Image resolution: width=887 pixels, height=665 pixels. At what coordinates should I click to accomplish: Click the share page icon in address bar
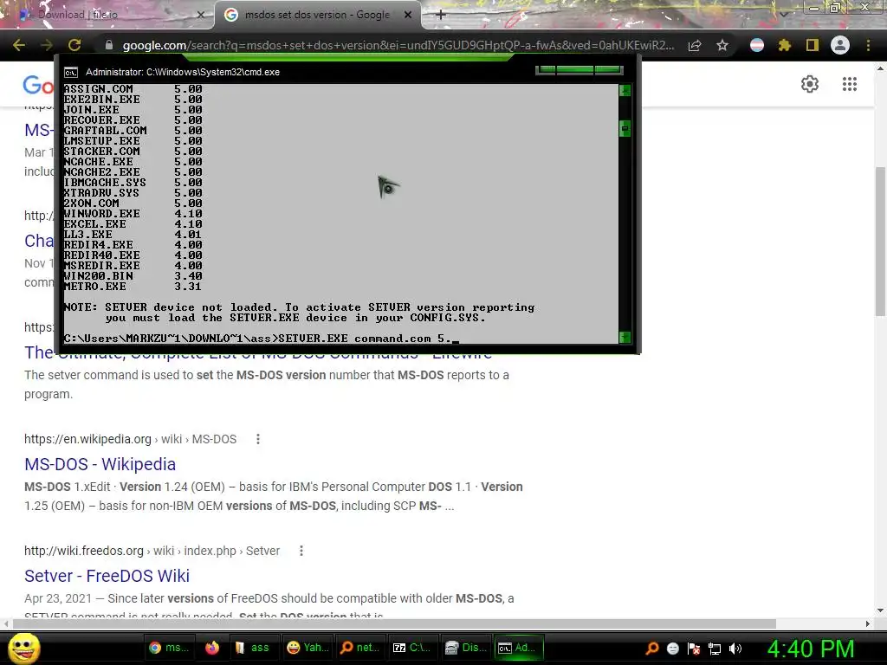tap(695, 45)
